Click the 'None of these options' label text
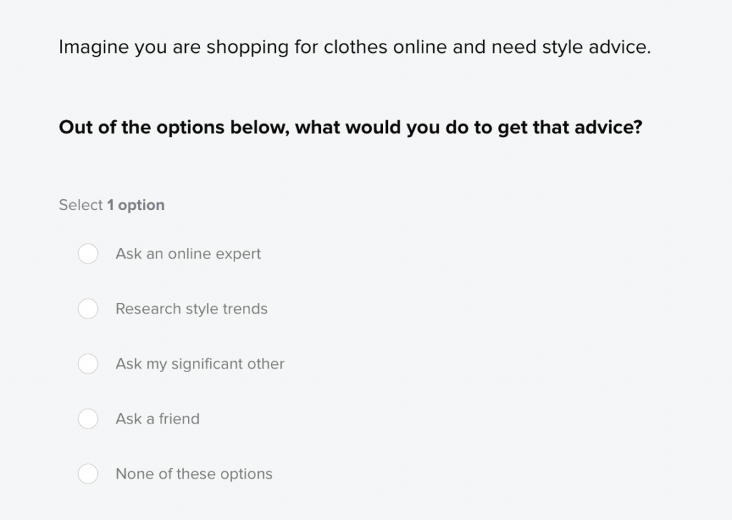The height and width of the screenshot is (520, 732). click(194, 474)
